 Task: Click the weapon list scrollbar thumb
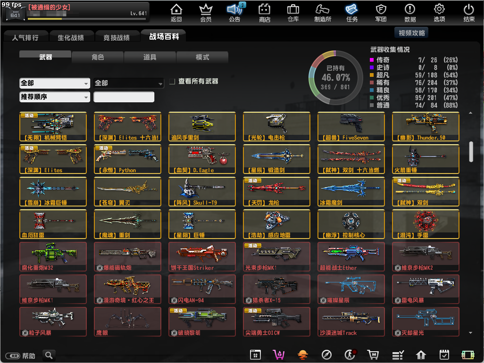click(x=471, y=151)
